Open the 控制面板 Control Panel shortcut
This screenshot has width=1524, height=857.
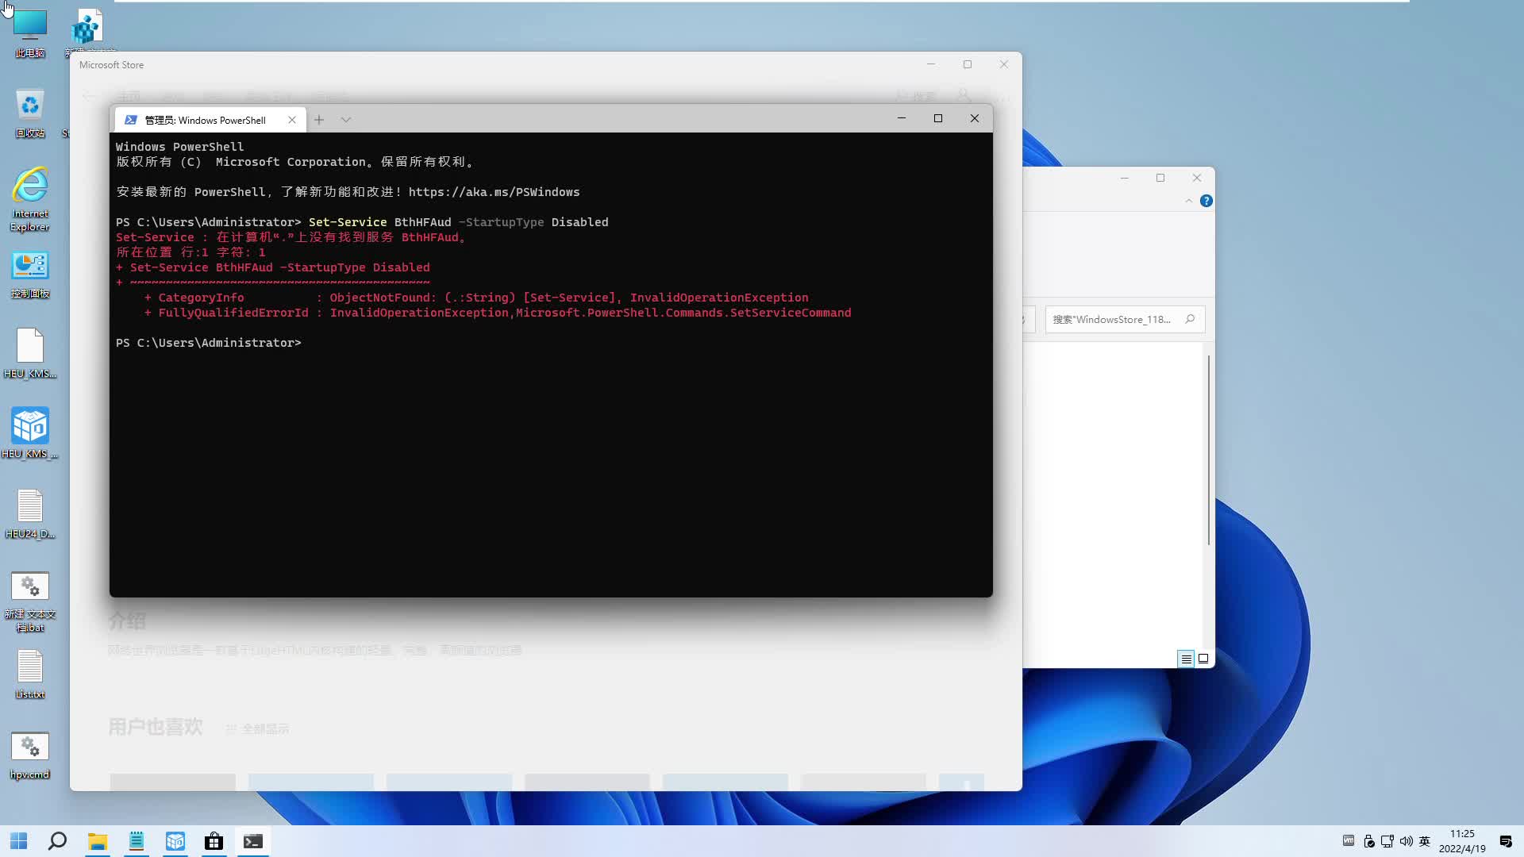30,275
